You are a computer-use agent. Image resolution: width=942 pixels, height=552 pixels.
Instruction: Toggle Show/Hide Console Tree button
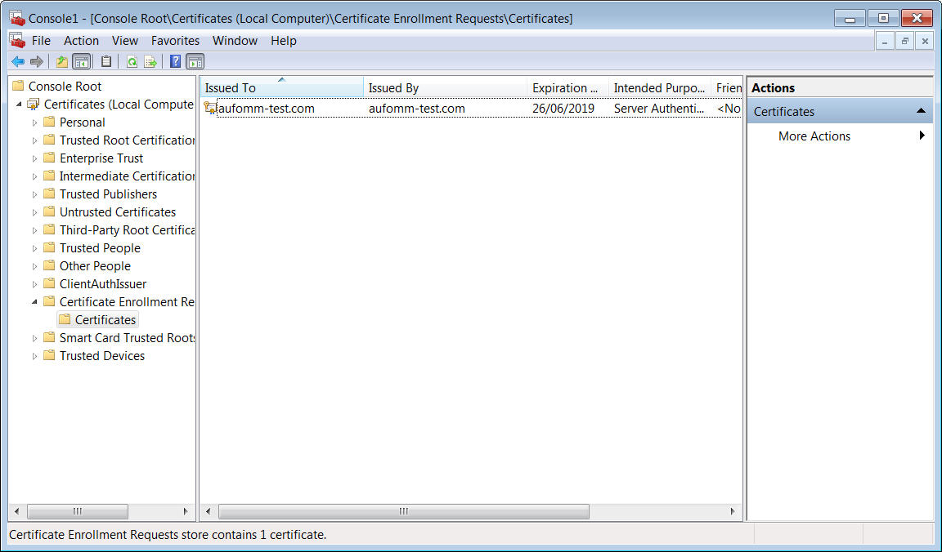(x=81, y=61)
